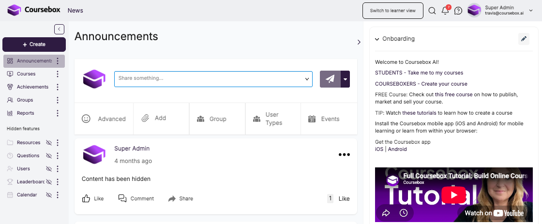Collapse the Onboarding section chevron
The image size is (542, 224).
377,39
